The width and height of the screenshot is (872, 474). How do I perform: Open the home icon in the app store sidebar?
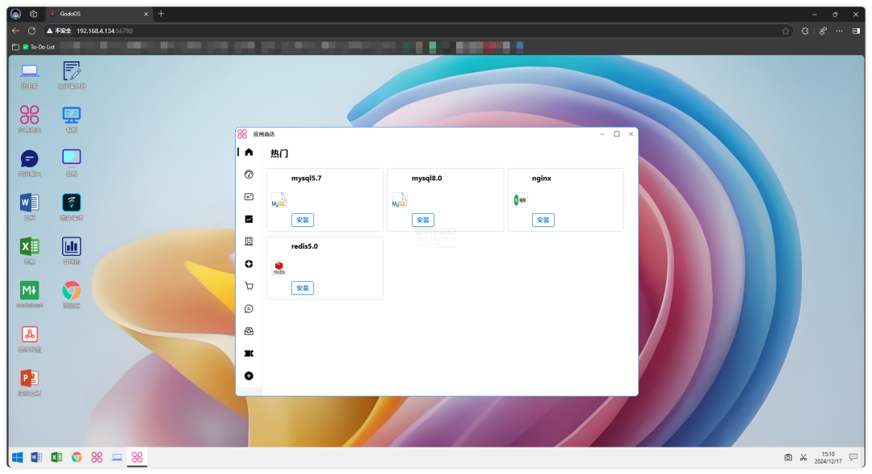249,153
